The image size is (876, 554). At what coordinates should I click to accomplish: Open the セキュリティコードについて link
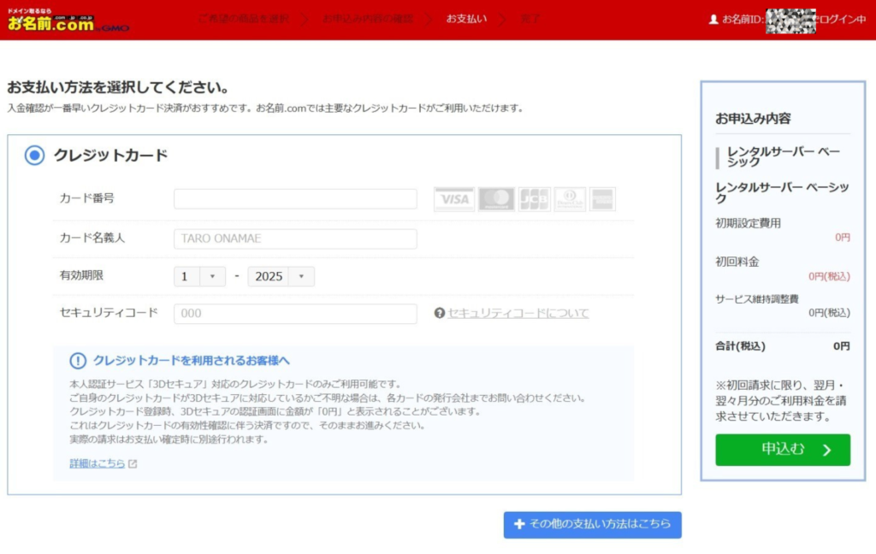tap(518, 314)
